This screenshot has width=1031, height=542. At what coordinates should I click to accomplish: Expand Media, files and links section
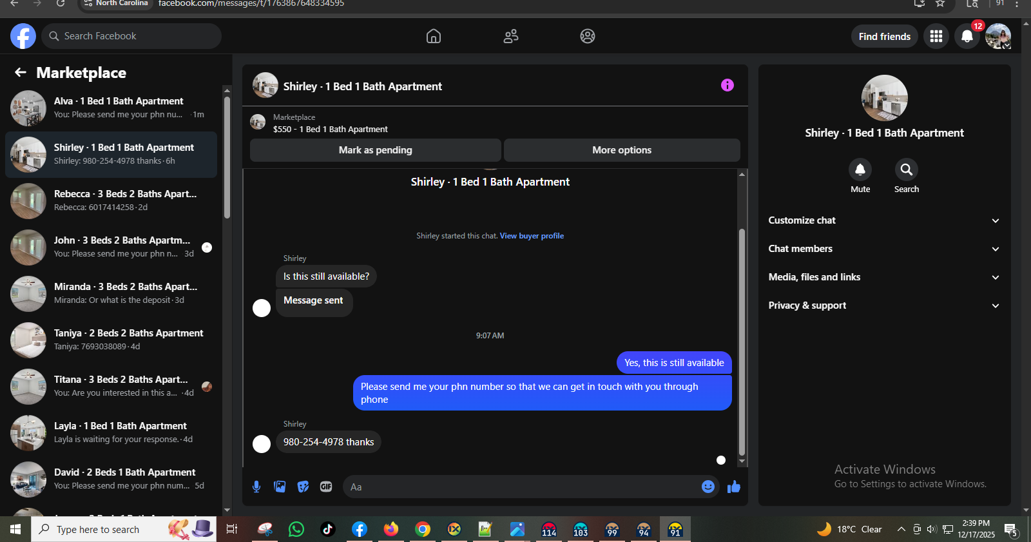(x=884, y=277)
